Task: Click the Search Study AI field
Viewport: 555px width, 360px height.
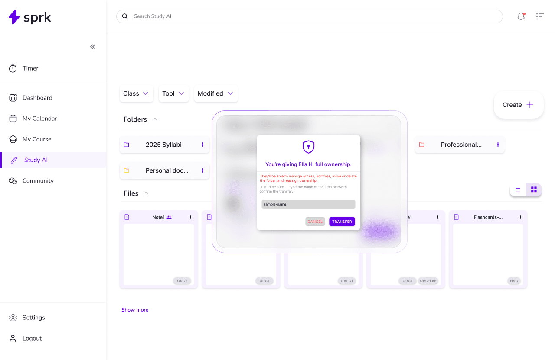Action: click(x=310, y=16)
